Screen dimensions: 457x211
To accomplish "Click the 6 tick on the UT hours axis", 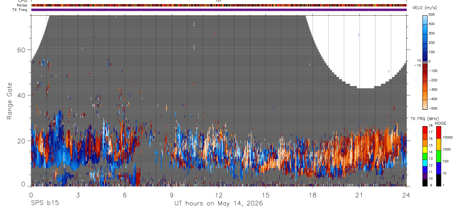I will coord(125,195).
